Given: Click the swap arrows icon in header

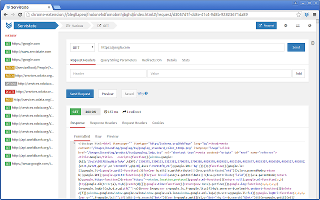Looking at the screenshot, I should pyautogui.click(x=298, y=25).
